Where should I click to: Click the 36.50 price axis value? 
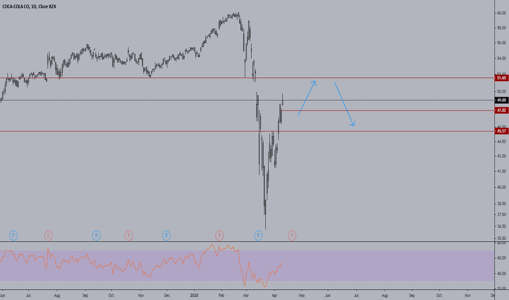pos(501,226)
